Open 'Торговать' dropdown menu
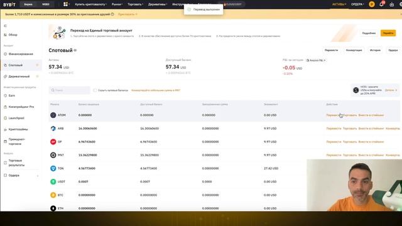 136,4
